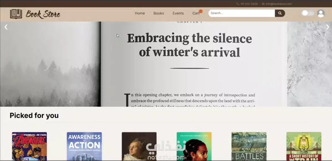Click the info@bookstore.com email link
The height and width of the screenshot is (161, 332).
click(x=279, y=4)
